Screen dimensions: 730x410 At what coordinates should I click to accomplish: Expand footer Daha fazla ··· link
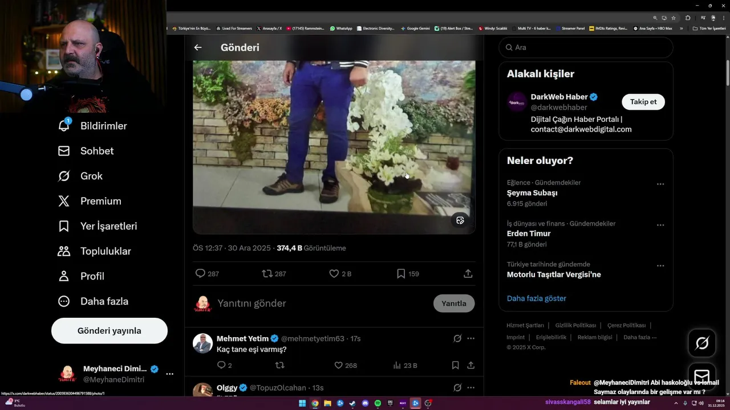[x=640, y=337]
